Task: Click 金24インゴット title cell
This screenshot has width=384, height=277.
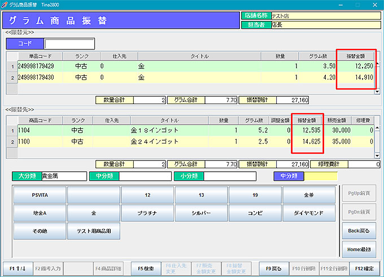Action: point(169,141)
